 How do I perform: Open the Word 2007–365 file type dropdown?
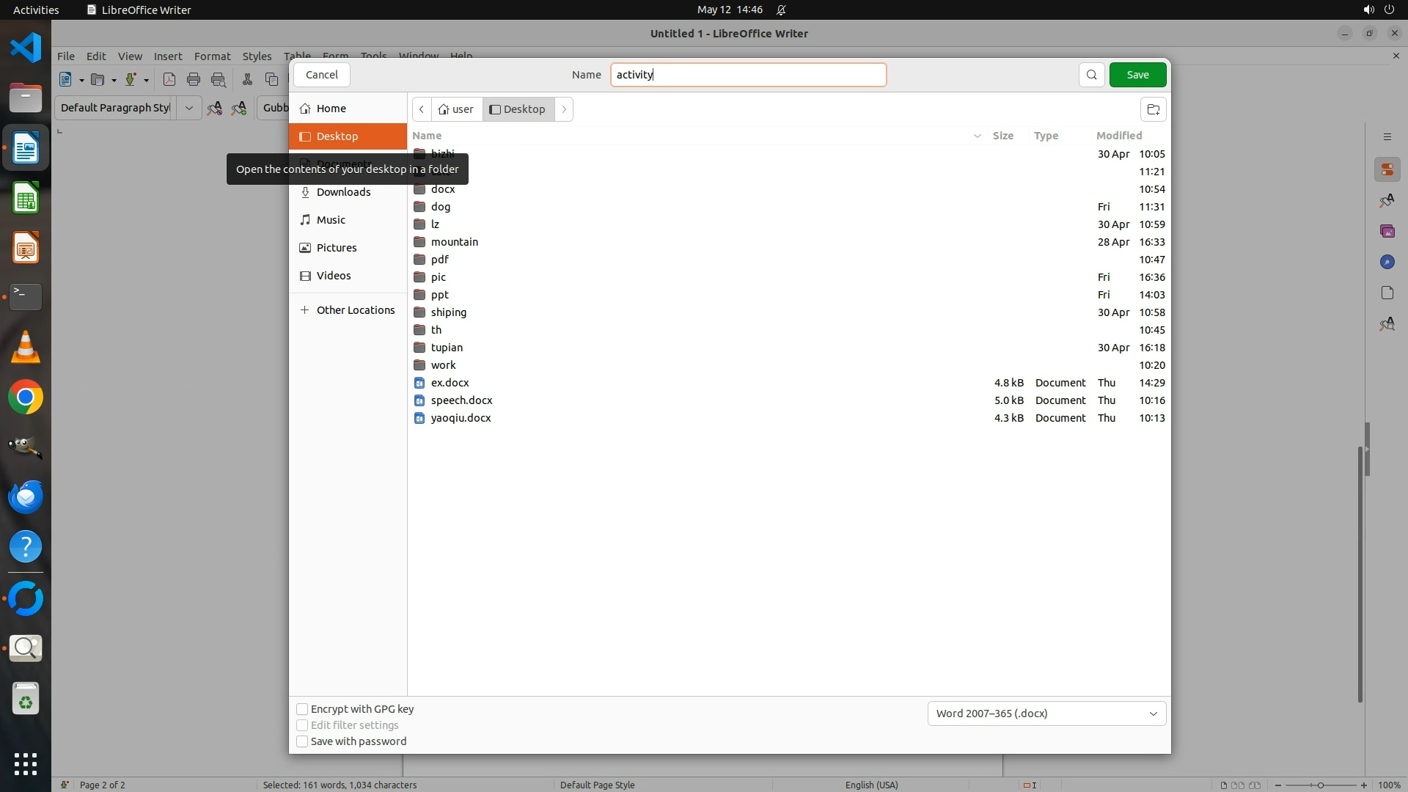pos(1046,714)
